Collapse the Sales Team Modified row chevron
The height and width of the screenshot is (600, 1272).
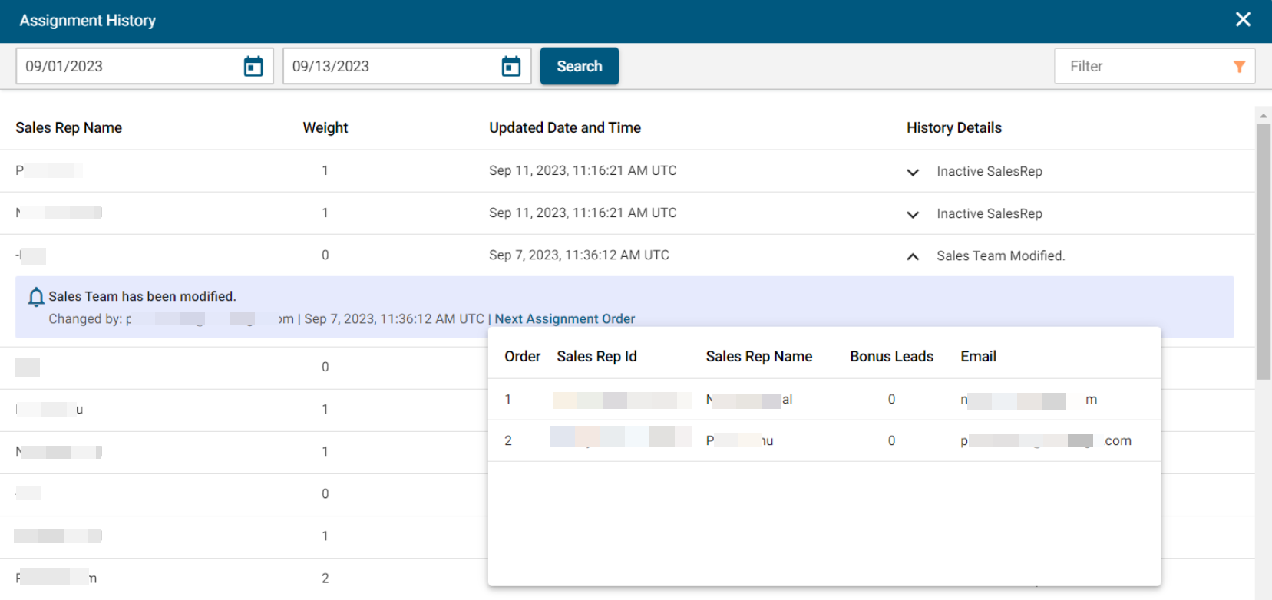913,256
